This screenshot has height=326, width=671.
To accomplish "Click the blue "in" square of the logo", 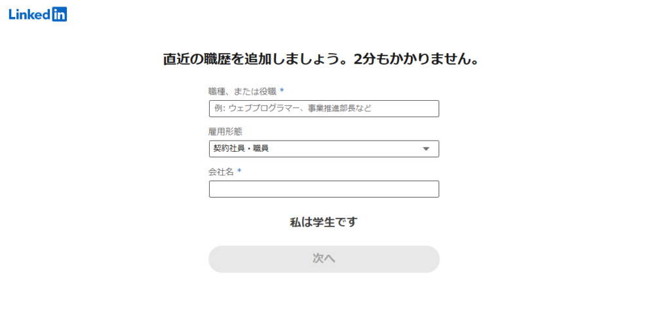I will coord(59,14).
